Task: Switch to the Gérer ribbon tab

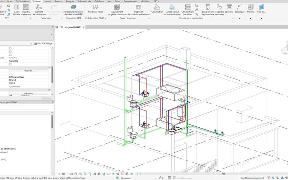Action: click(117, 1)
